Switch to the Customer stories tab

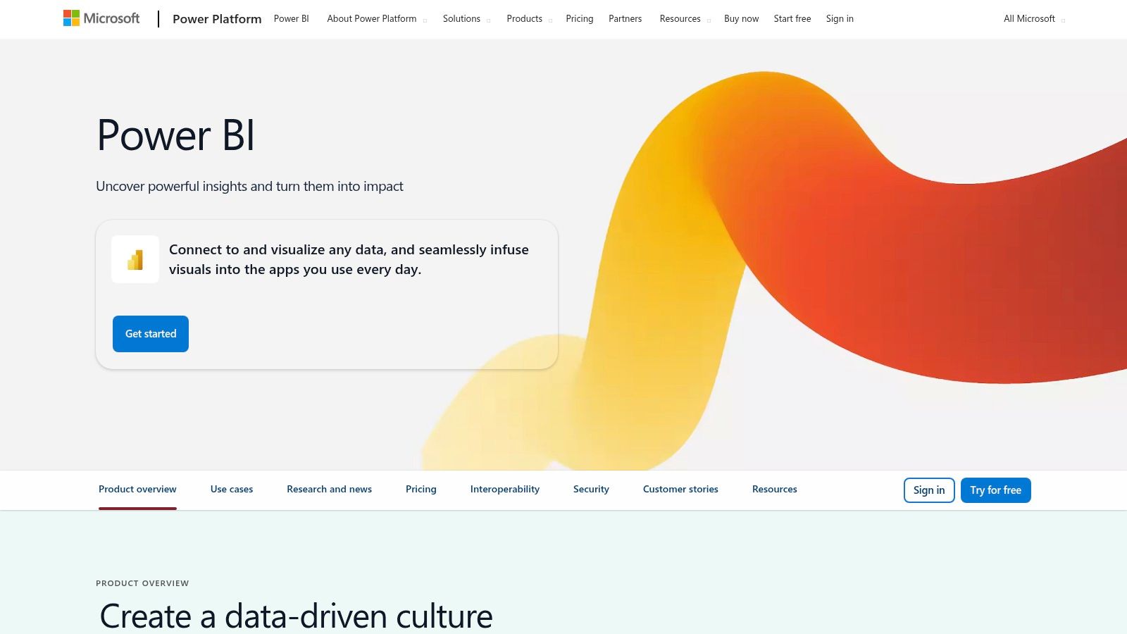[x=680, y=489]
